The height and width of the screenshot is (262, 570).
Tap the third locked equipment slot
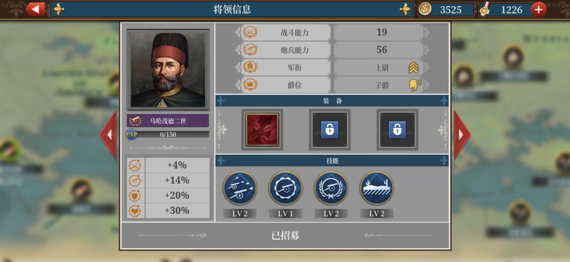coord(397,129)
